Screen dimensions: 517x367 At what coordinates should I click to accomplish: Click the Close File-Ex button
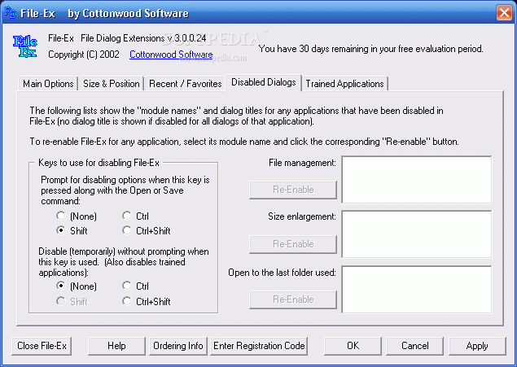click(x=42, y=346)
